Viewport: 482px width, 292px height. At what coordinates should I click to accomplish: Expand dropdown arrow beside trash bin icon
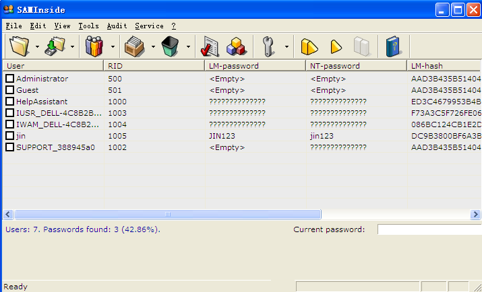[188, 46]
